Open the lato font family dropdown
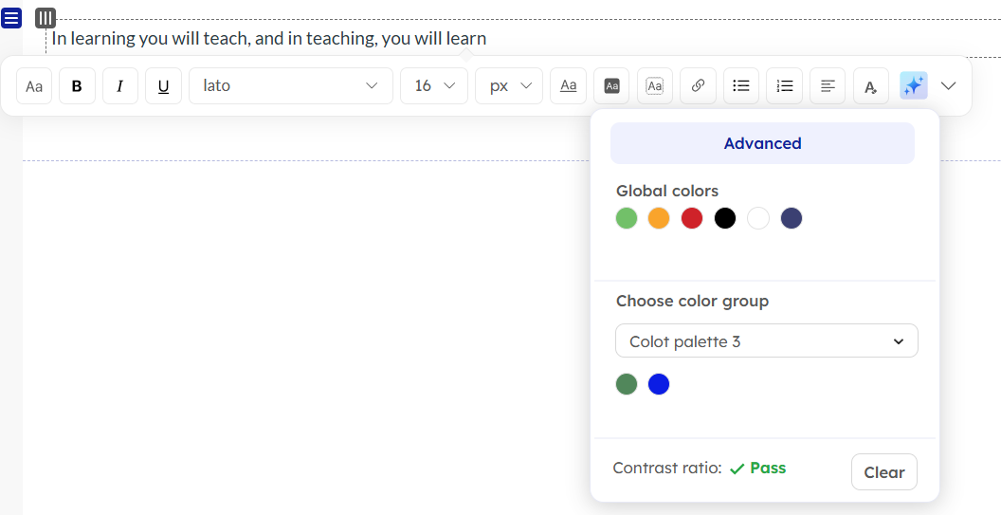This screenshot has width=1001, height=515. click(x=290, y=85)
